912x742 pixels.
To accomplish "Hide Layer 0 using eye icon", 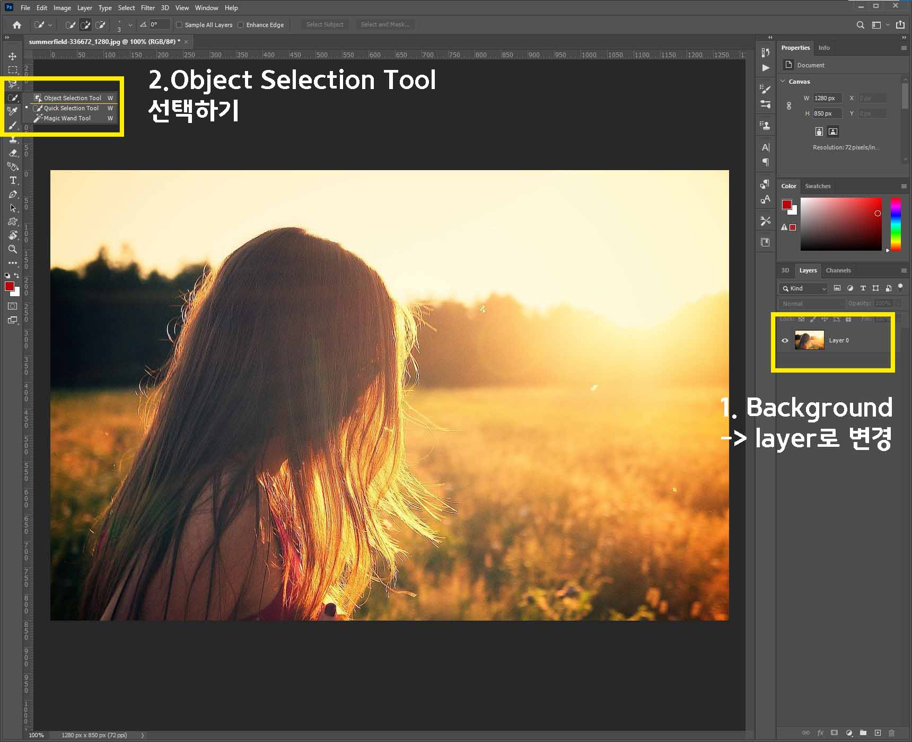I will 785,340.
